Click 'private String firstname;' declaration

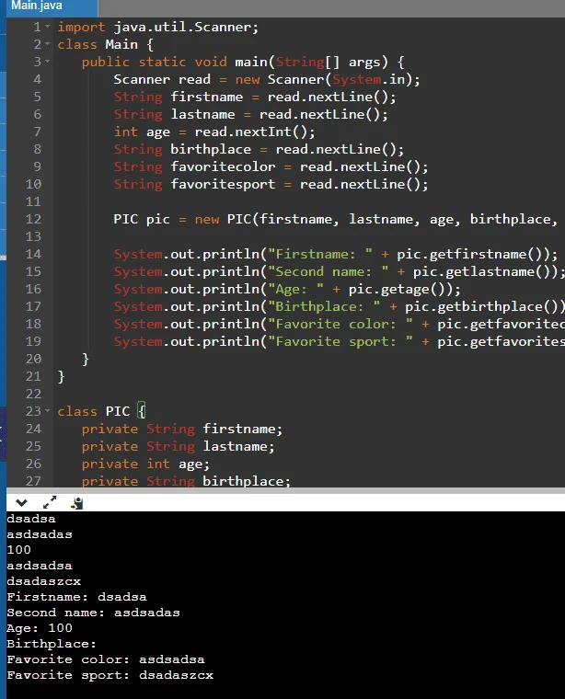[x=182, y=429]
